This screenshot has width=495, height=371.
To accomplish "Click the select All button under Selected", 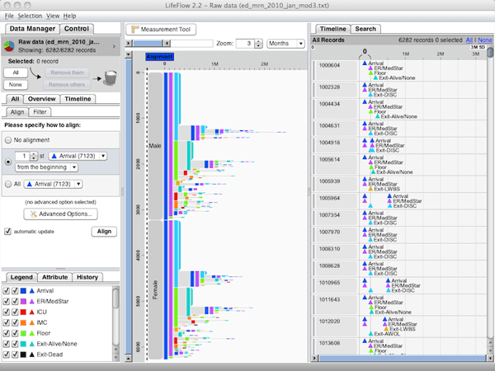I will pos(16,73).
